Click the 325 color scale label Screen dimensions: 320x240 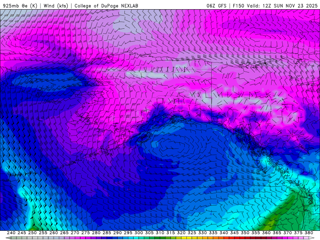pyautogui.click(x=192, y=233)
